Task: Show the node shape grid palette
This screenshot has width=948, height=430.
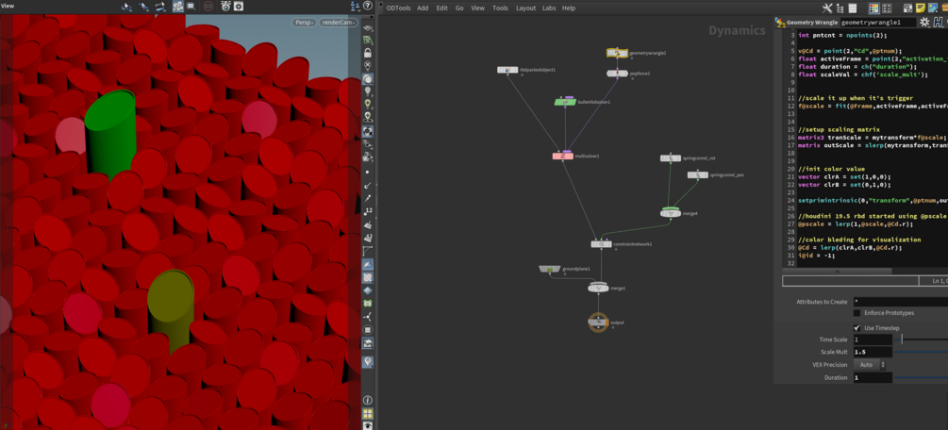Action: (x=887, y=8)
